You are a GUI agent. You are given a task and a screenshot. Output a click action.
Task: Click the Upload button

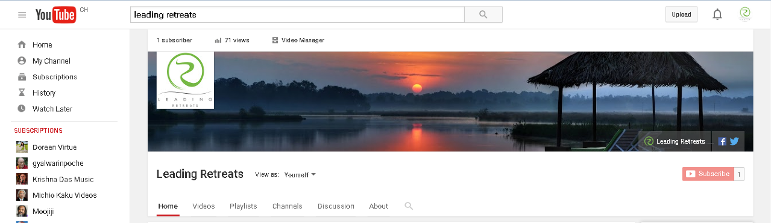point(681,14)
